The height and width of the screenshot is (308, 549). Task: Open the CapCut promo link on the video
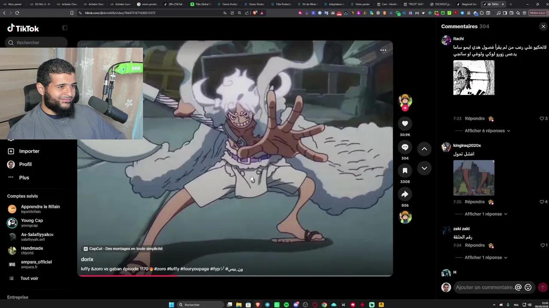click(123, 249)
